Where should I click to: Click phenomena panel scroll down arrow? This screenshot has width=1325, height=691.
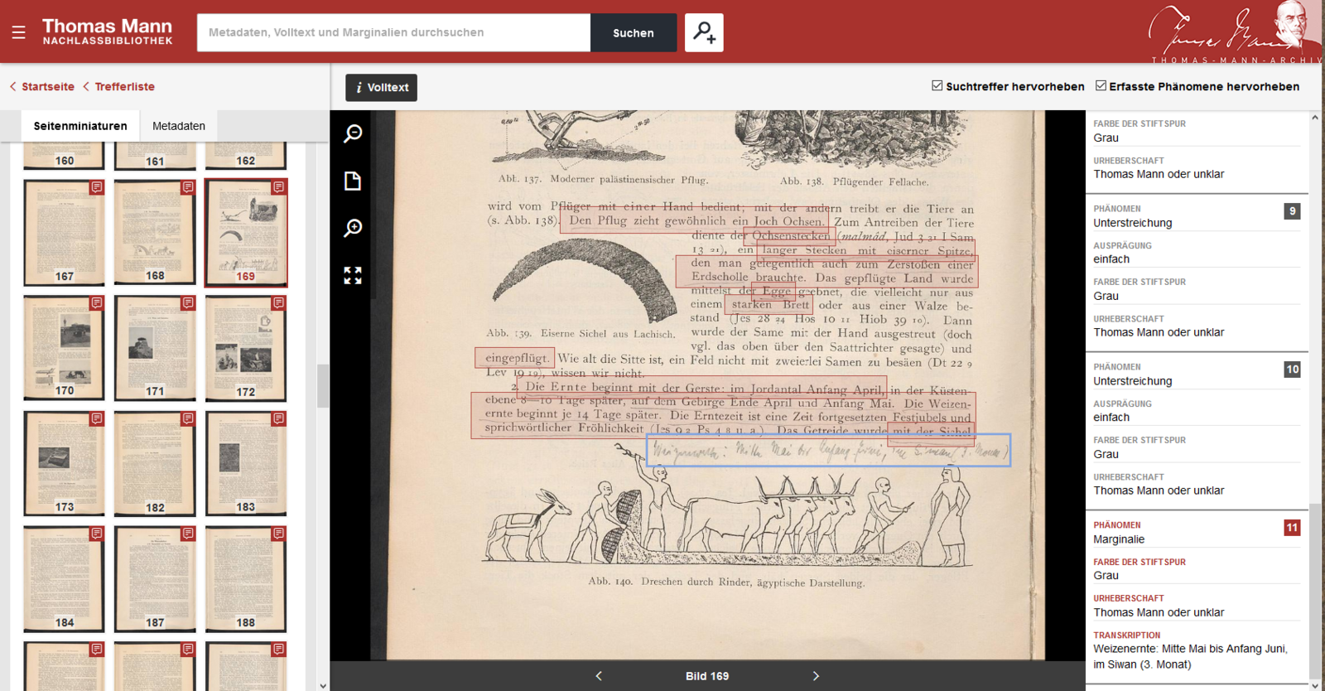1315,684
